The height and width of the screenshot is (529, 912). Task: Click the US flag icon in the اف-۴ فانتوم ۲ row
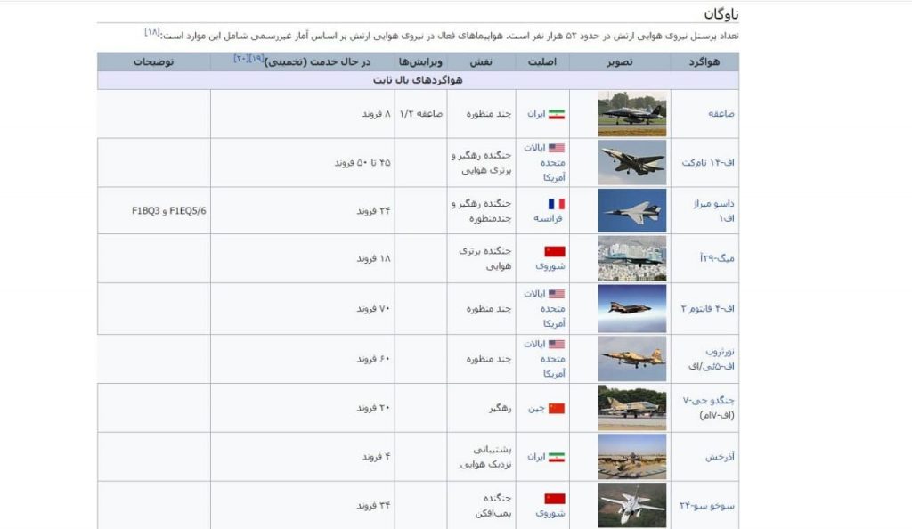click(x=557, y=294)
